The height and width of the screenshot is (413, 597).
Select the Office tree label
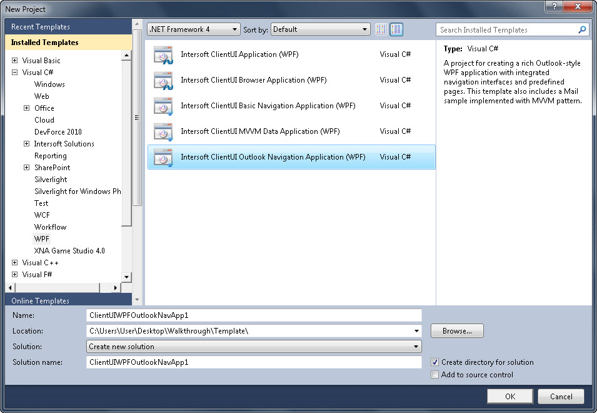44,108
